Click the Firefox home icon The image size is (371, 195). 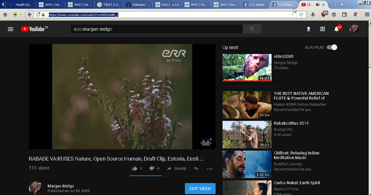5,15
